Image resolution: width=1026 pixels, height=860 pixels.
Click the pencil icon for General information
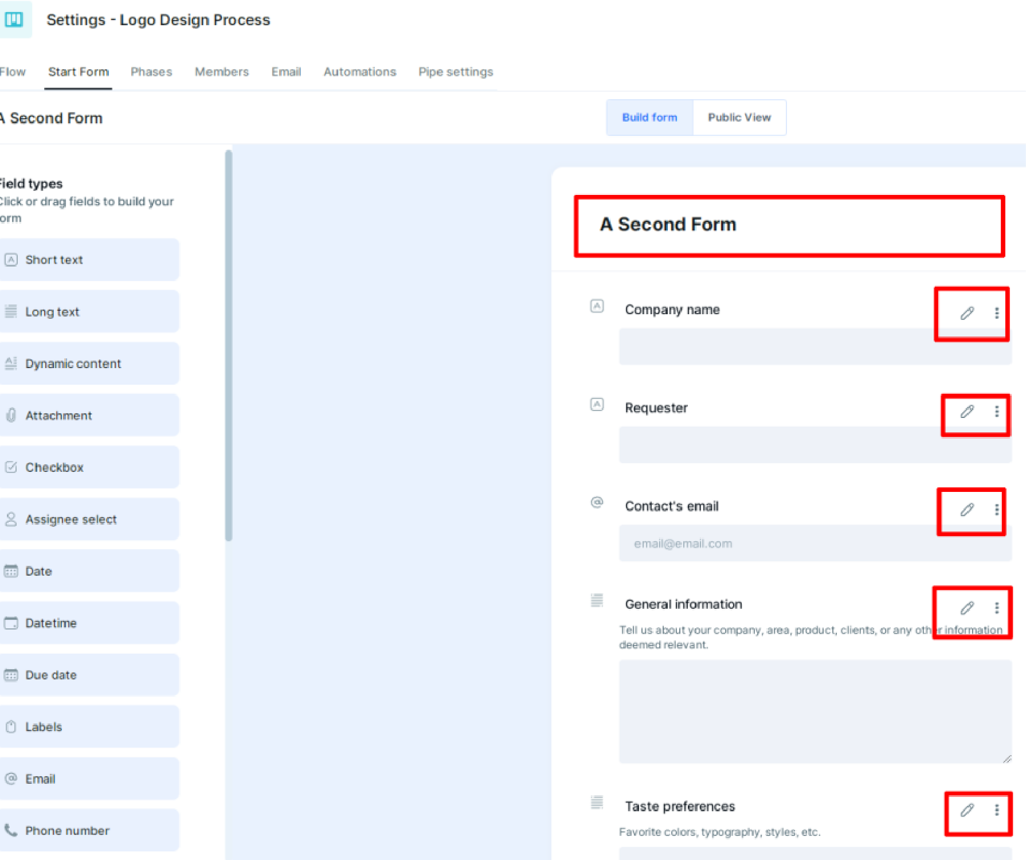[967, 608]
